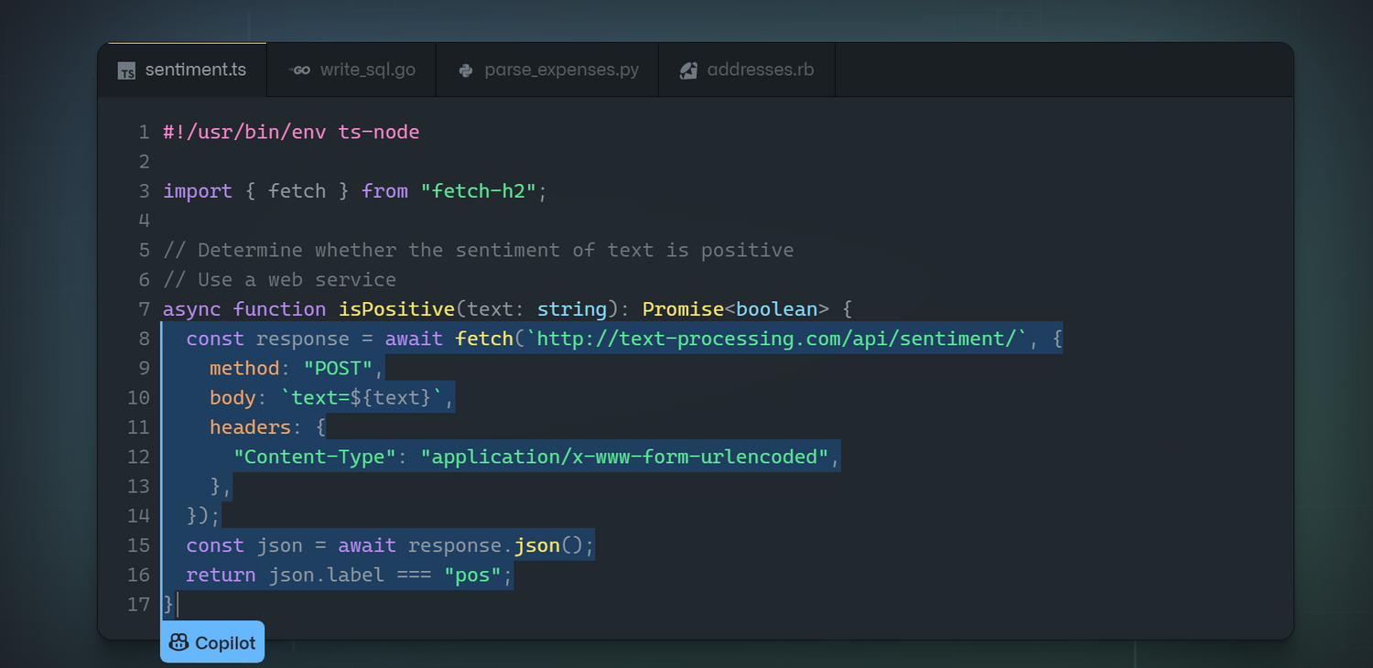Image resolution: width=1373 pixels, height=668 pixels.
Task: Place cursor on "fetch-h2" import string
Action: [x=478, y=191]
